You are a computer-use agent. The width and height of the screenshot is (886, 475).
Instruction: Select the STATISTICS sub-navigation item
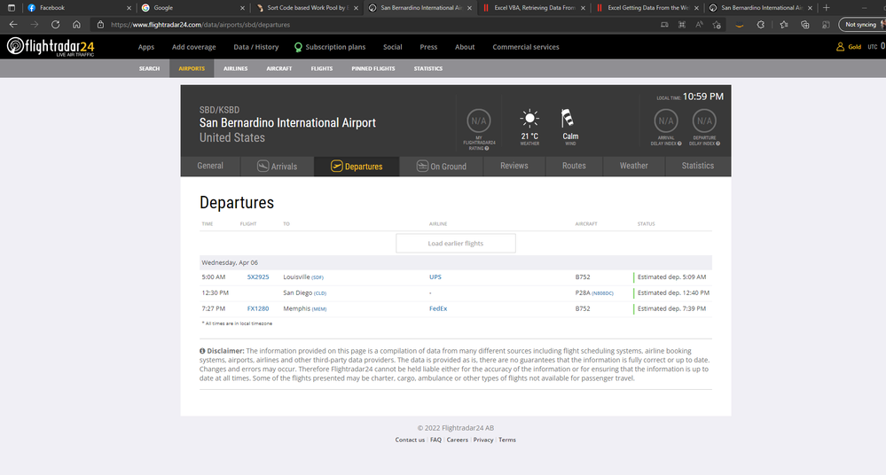click(x=428, y=68)
